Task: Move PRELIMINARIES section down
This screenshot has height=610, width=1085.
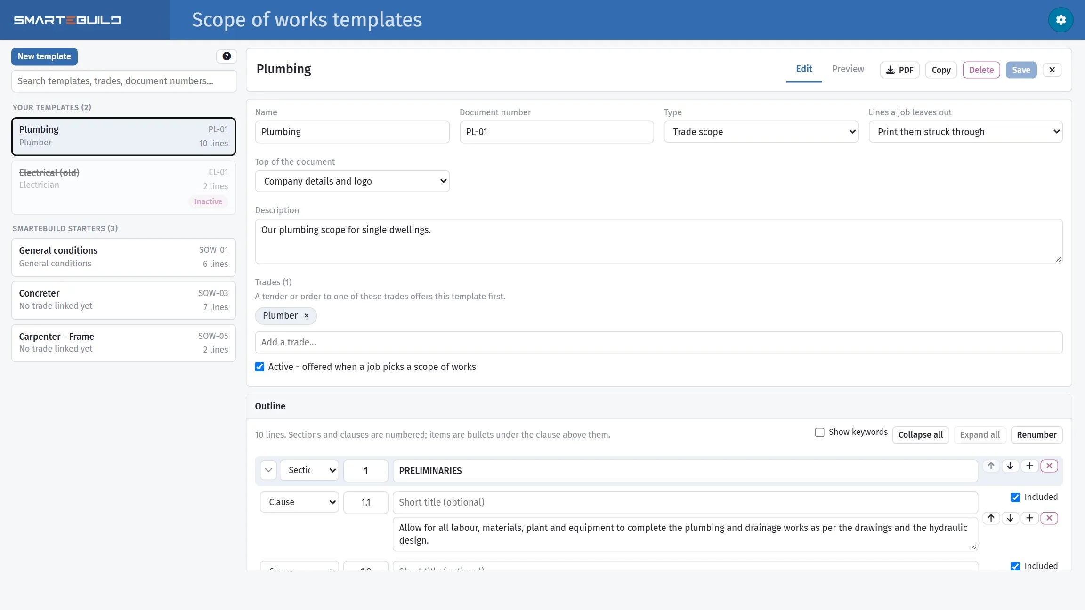Action: pos(1010,466)
